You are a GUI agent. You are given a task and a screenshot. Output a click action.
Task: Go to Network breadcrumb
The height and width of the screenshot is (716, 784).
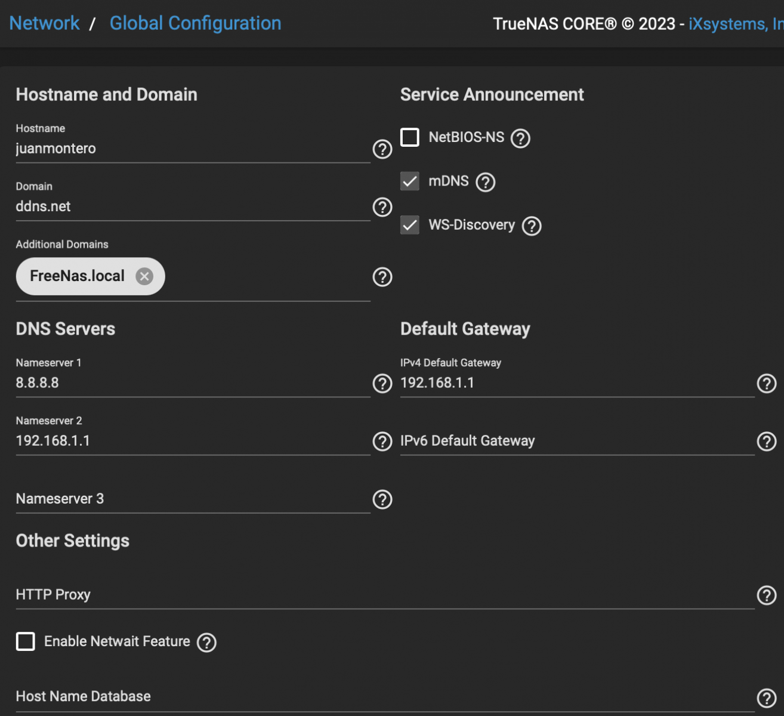pyautogui.click(x=44, y=23)
